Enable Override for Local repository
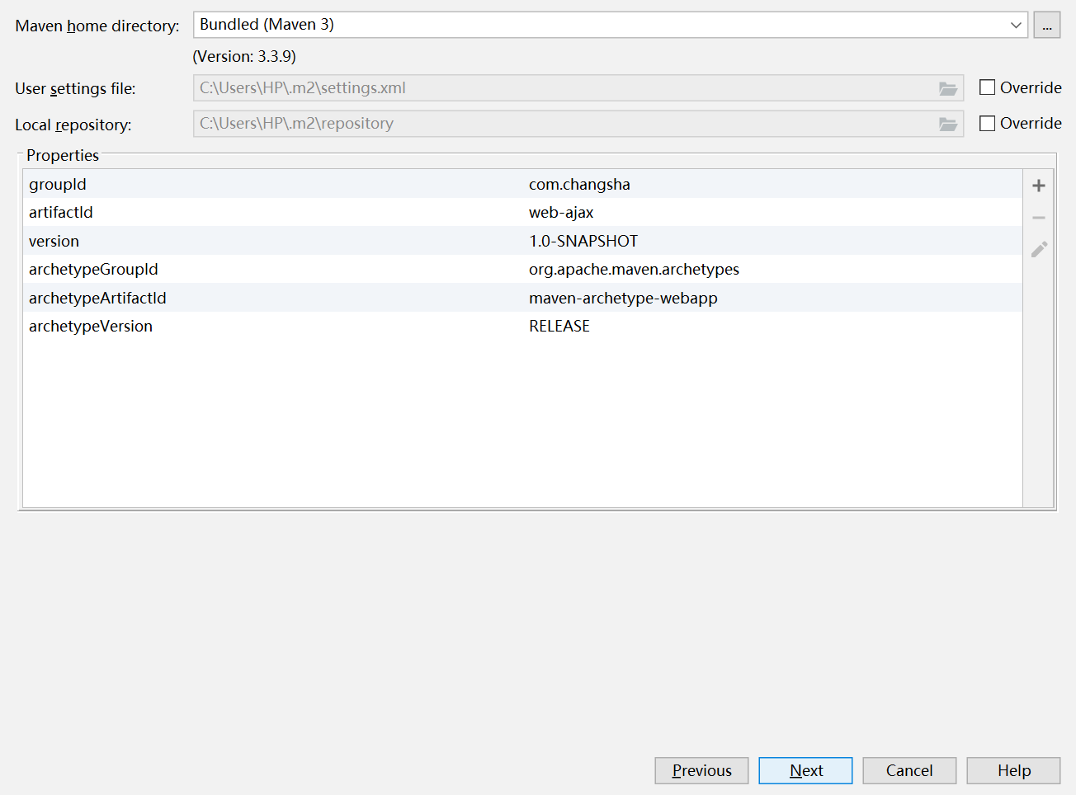 pyautogui.click(x=987, y=123)
